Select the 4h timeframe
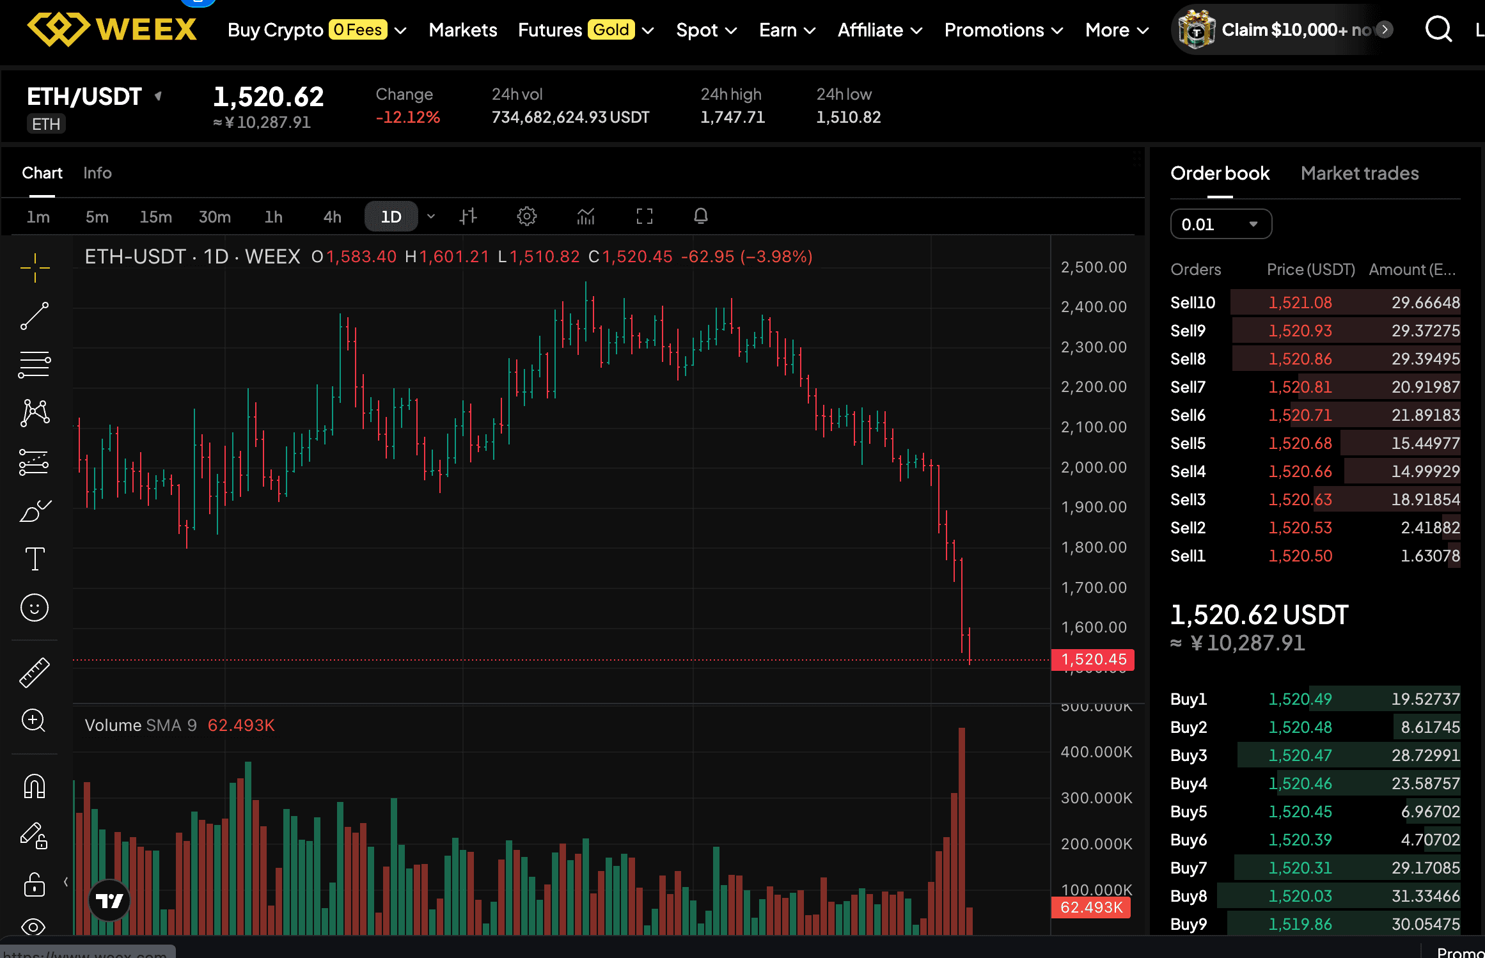Image resolution: width=1485 pixels, height=958 pixels. pyautogui.click(x=333, y=217)
